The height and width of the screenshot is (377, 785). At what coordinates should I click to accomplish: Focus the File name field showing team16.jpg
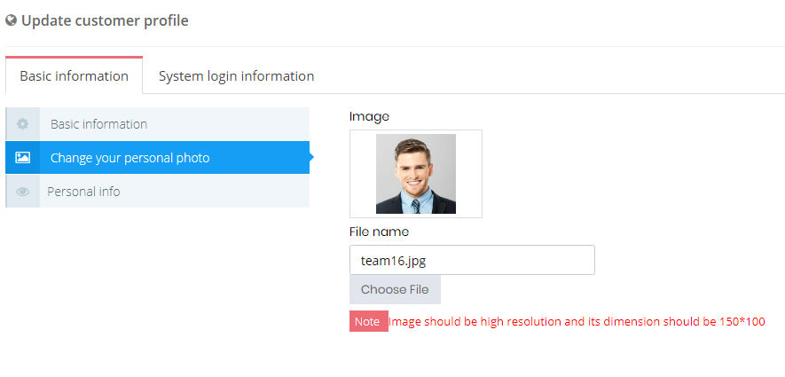click(x=472, y=260)
